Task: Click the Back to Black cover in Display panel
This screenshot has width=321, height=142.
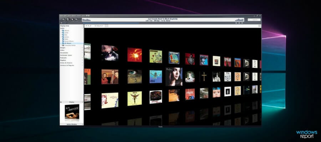Action: tap(72, 111)
